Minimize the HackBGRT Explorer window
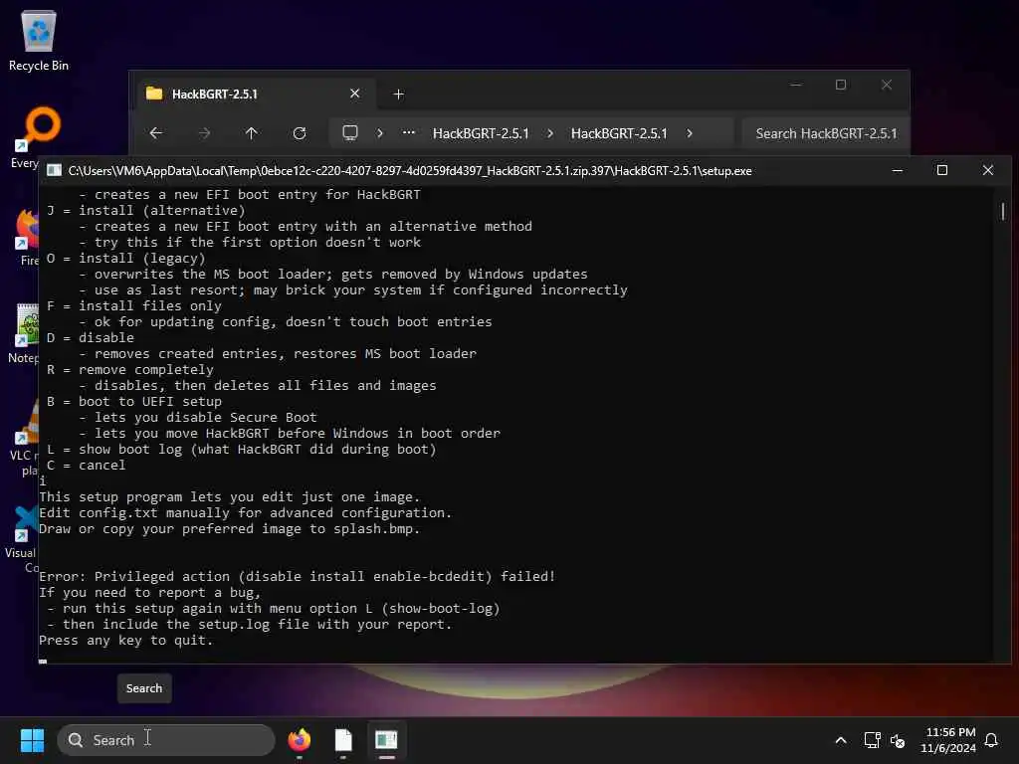Image resolution: width=1019 pixels, height=764 pixels. 796,85
